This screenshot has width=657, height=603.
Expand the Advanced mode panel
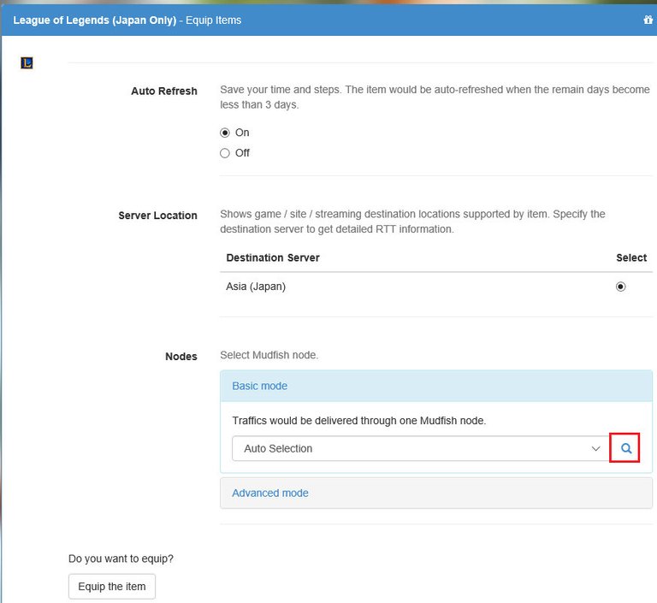click(x=270, y=493)
